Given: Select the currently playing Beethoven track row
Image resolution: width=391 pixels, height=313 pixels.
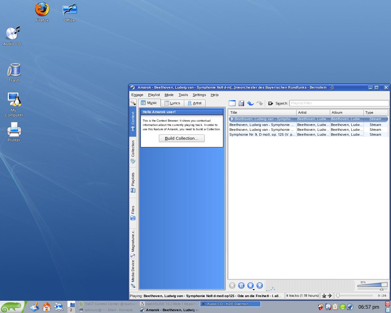Looking at the screenshot, I should tap(308, 119).
